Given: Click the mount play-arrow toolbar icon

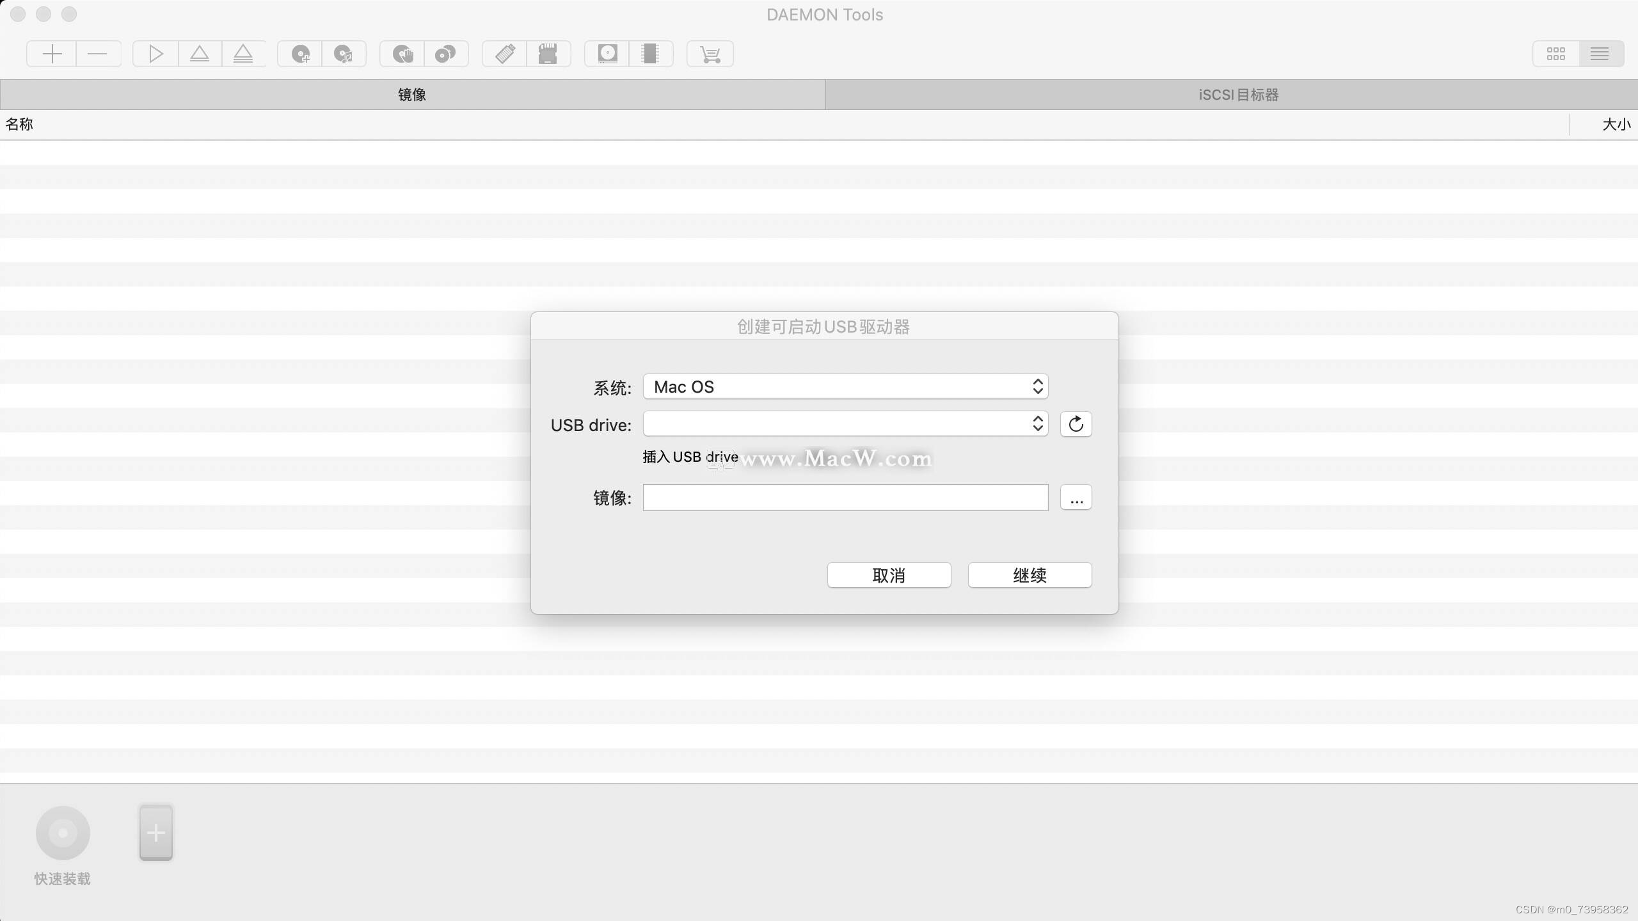Looking at the screenshot, I should 155,54.
